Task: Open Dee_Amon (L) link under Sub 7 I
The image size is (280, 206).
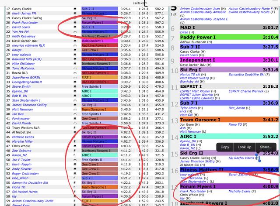Action: pos(239,108)
